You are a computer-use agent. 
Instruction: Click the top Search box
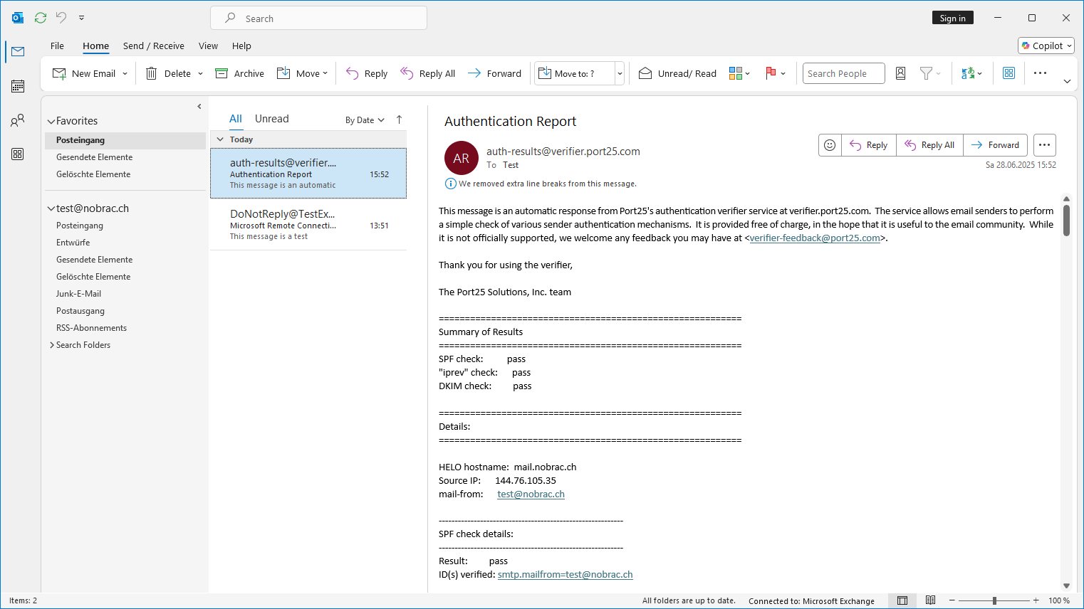(x=318, y=18)
